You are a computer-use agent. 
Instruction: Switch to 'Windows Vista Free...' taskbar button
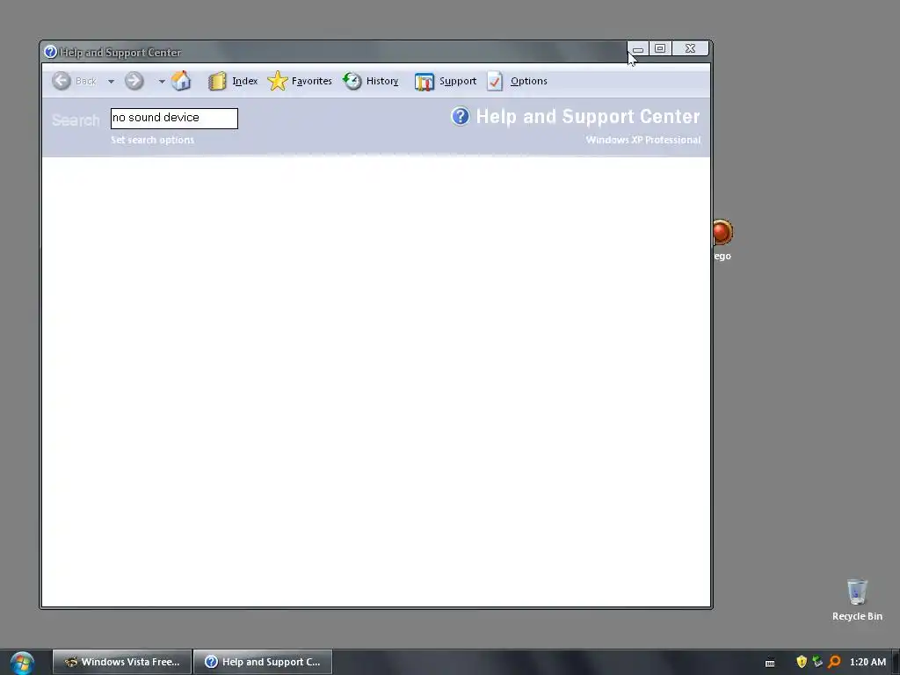tap(121, 662)
